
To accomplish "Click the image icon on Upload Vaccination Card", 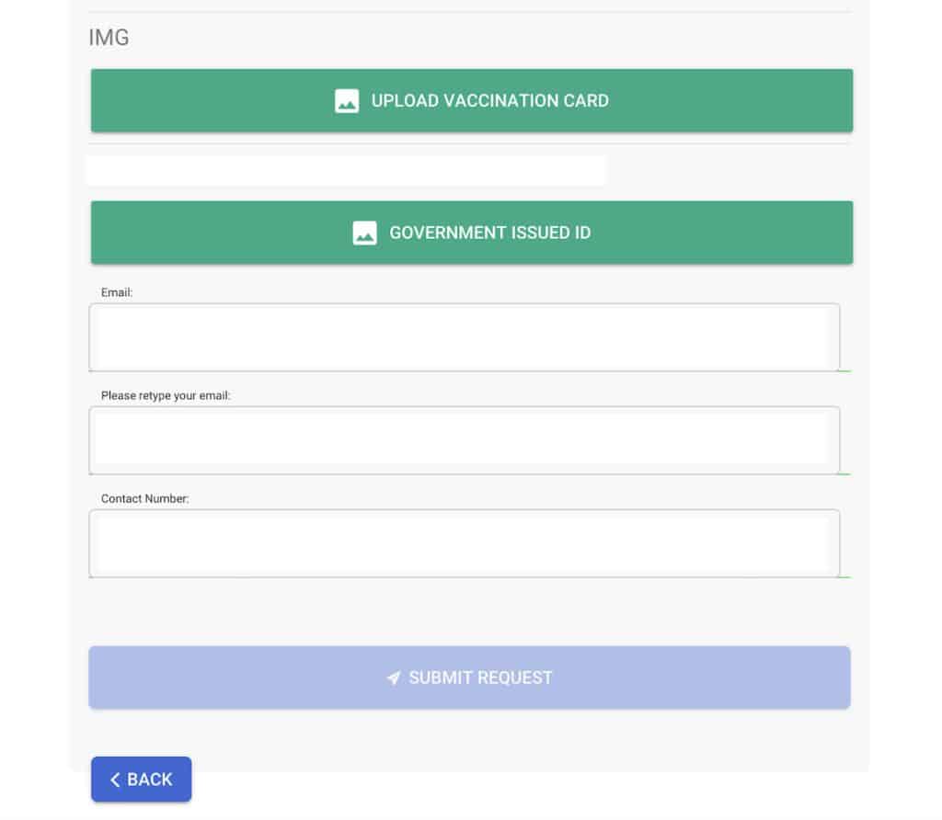I will pyautogui.click(x=347, y=101).
